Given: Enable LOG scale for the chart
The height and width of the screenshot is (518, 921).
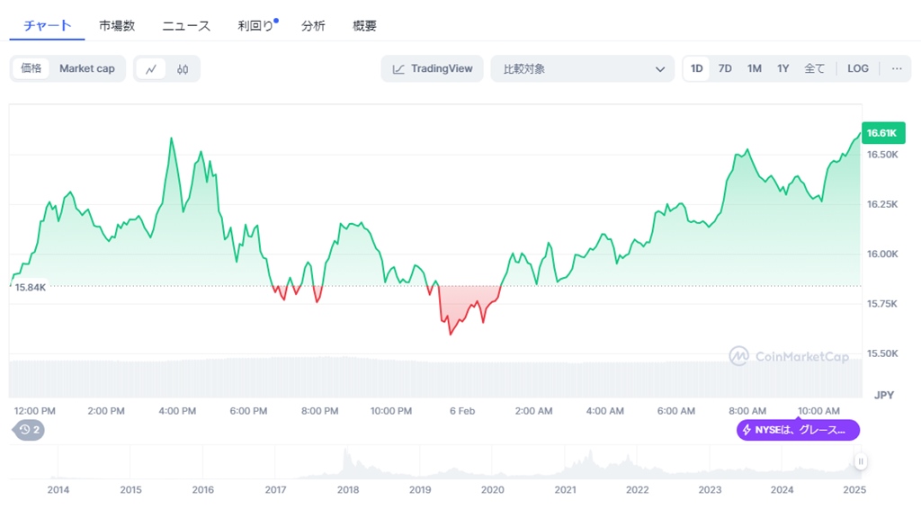Looking at the screenshot, I should coord(857,68).
